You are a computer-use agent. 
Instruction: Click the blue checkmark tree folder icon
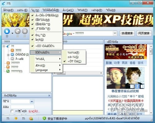(x=12, y=54)
